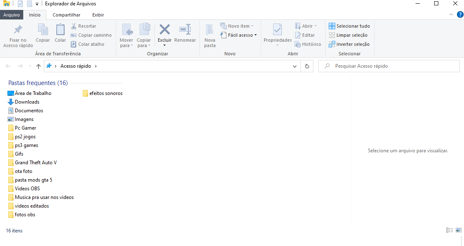Select the Área de Trabalho folder
This screenshot has height=246, width=464.
(29, 93)
